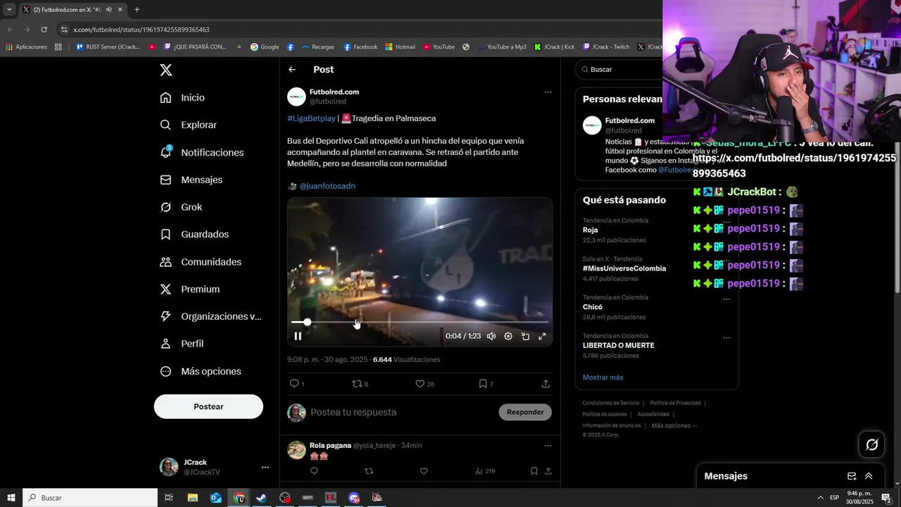Open options for Chicó trend
The width and height of the screenshot is (901, 507).
pyautogui.click(x=726, y=299)
